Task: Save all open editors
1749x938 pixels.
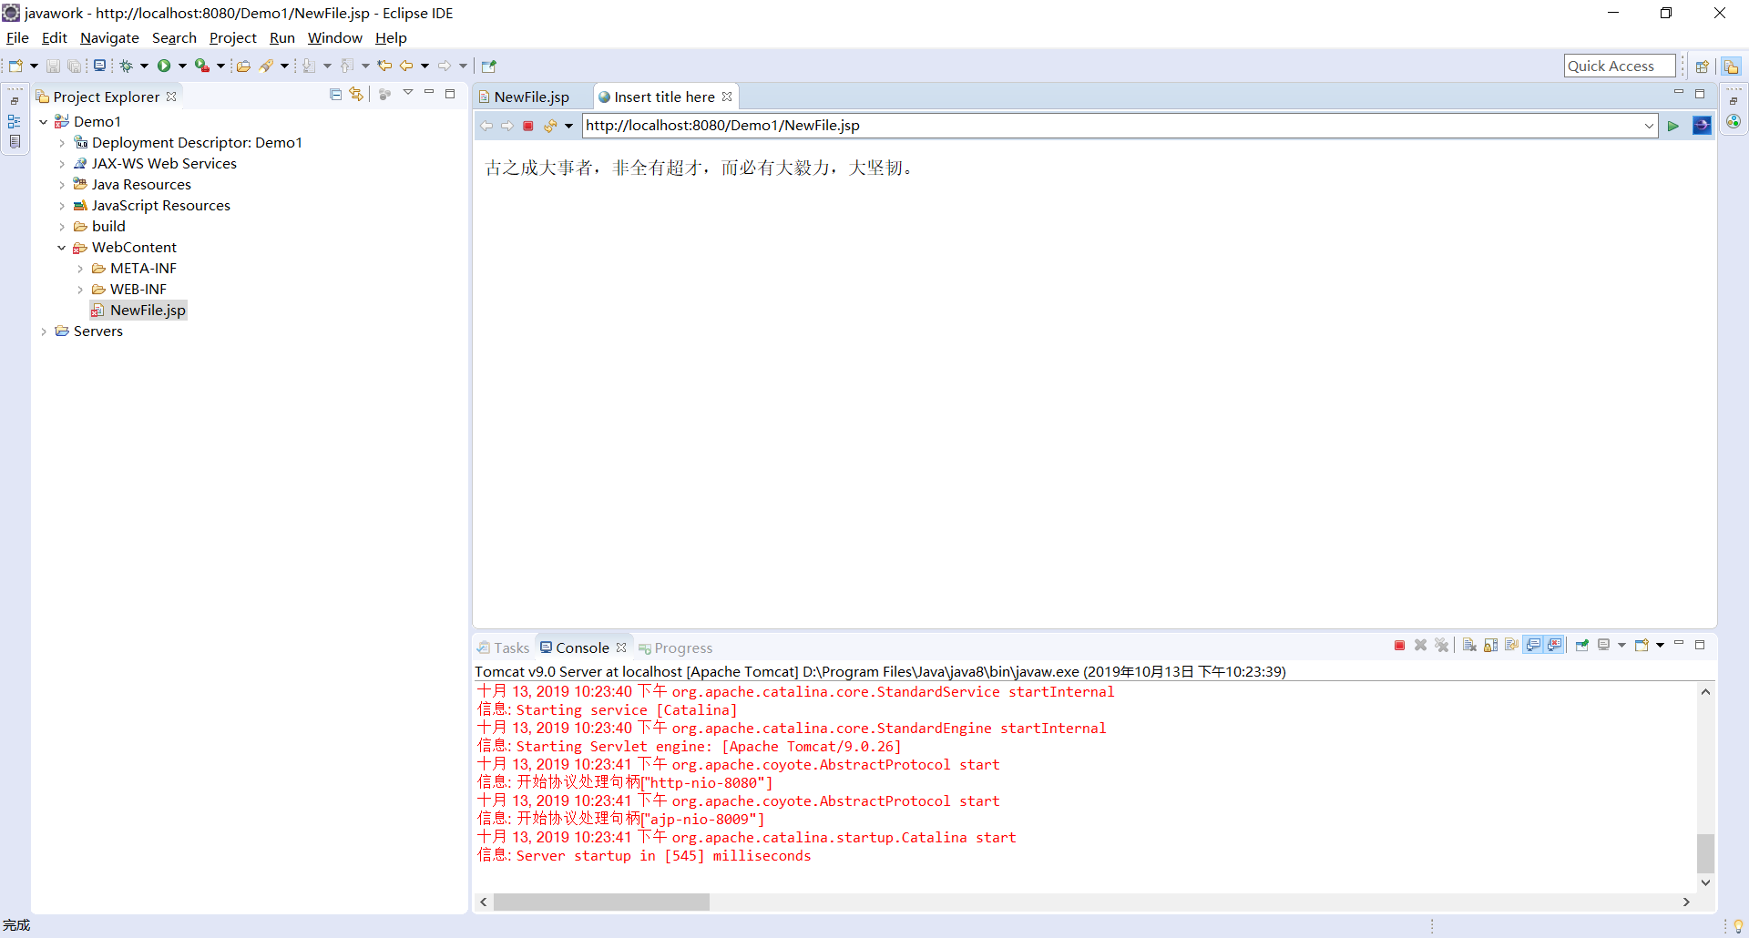Action: click(x=74, y=65)
